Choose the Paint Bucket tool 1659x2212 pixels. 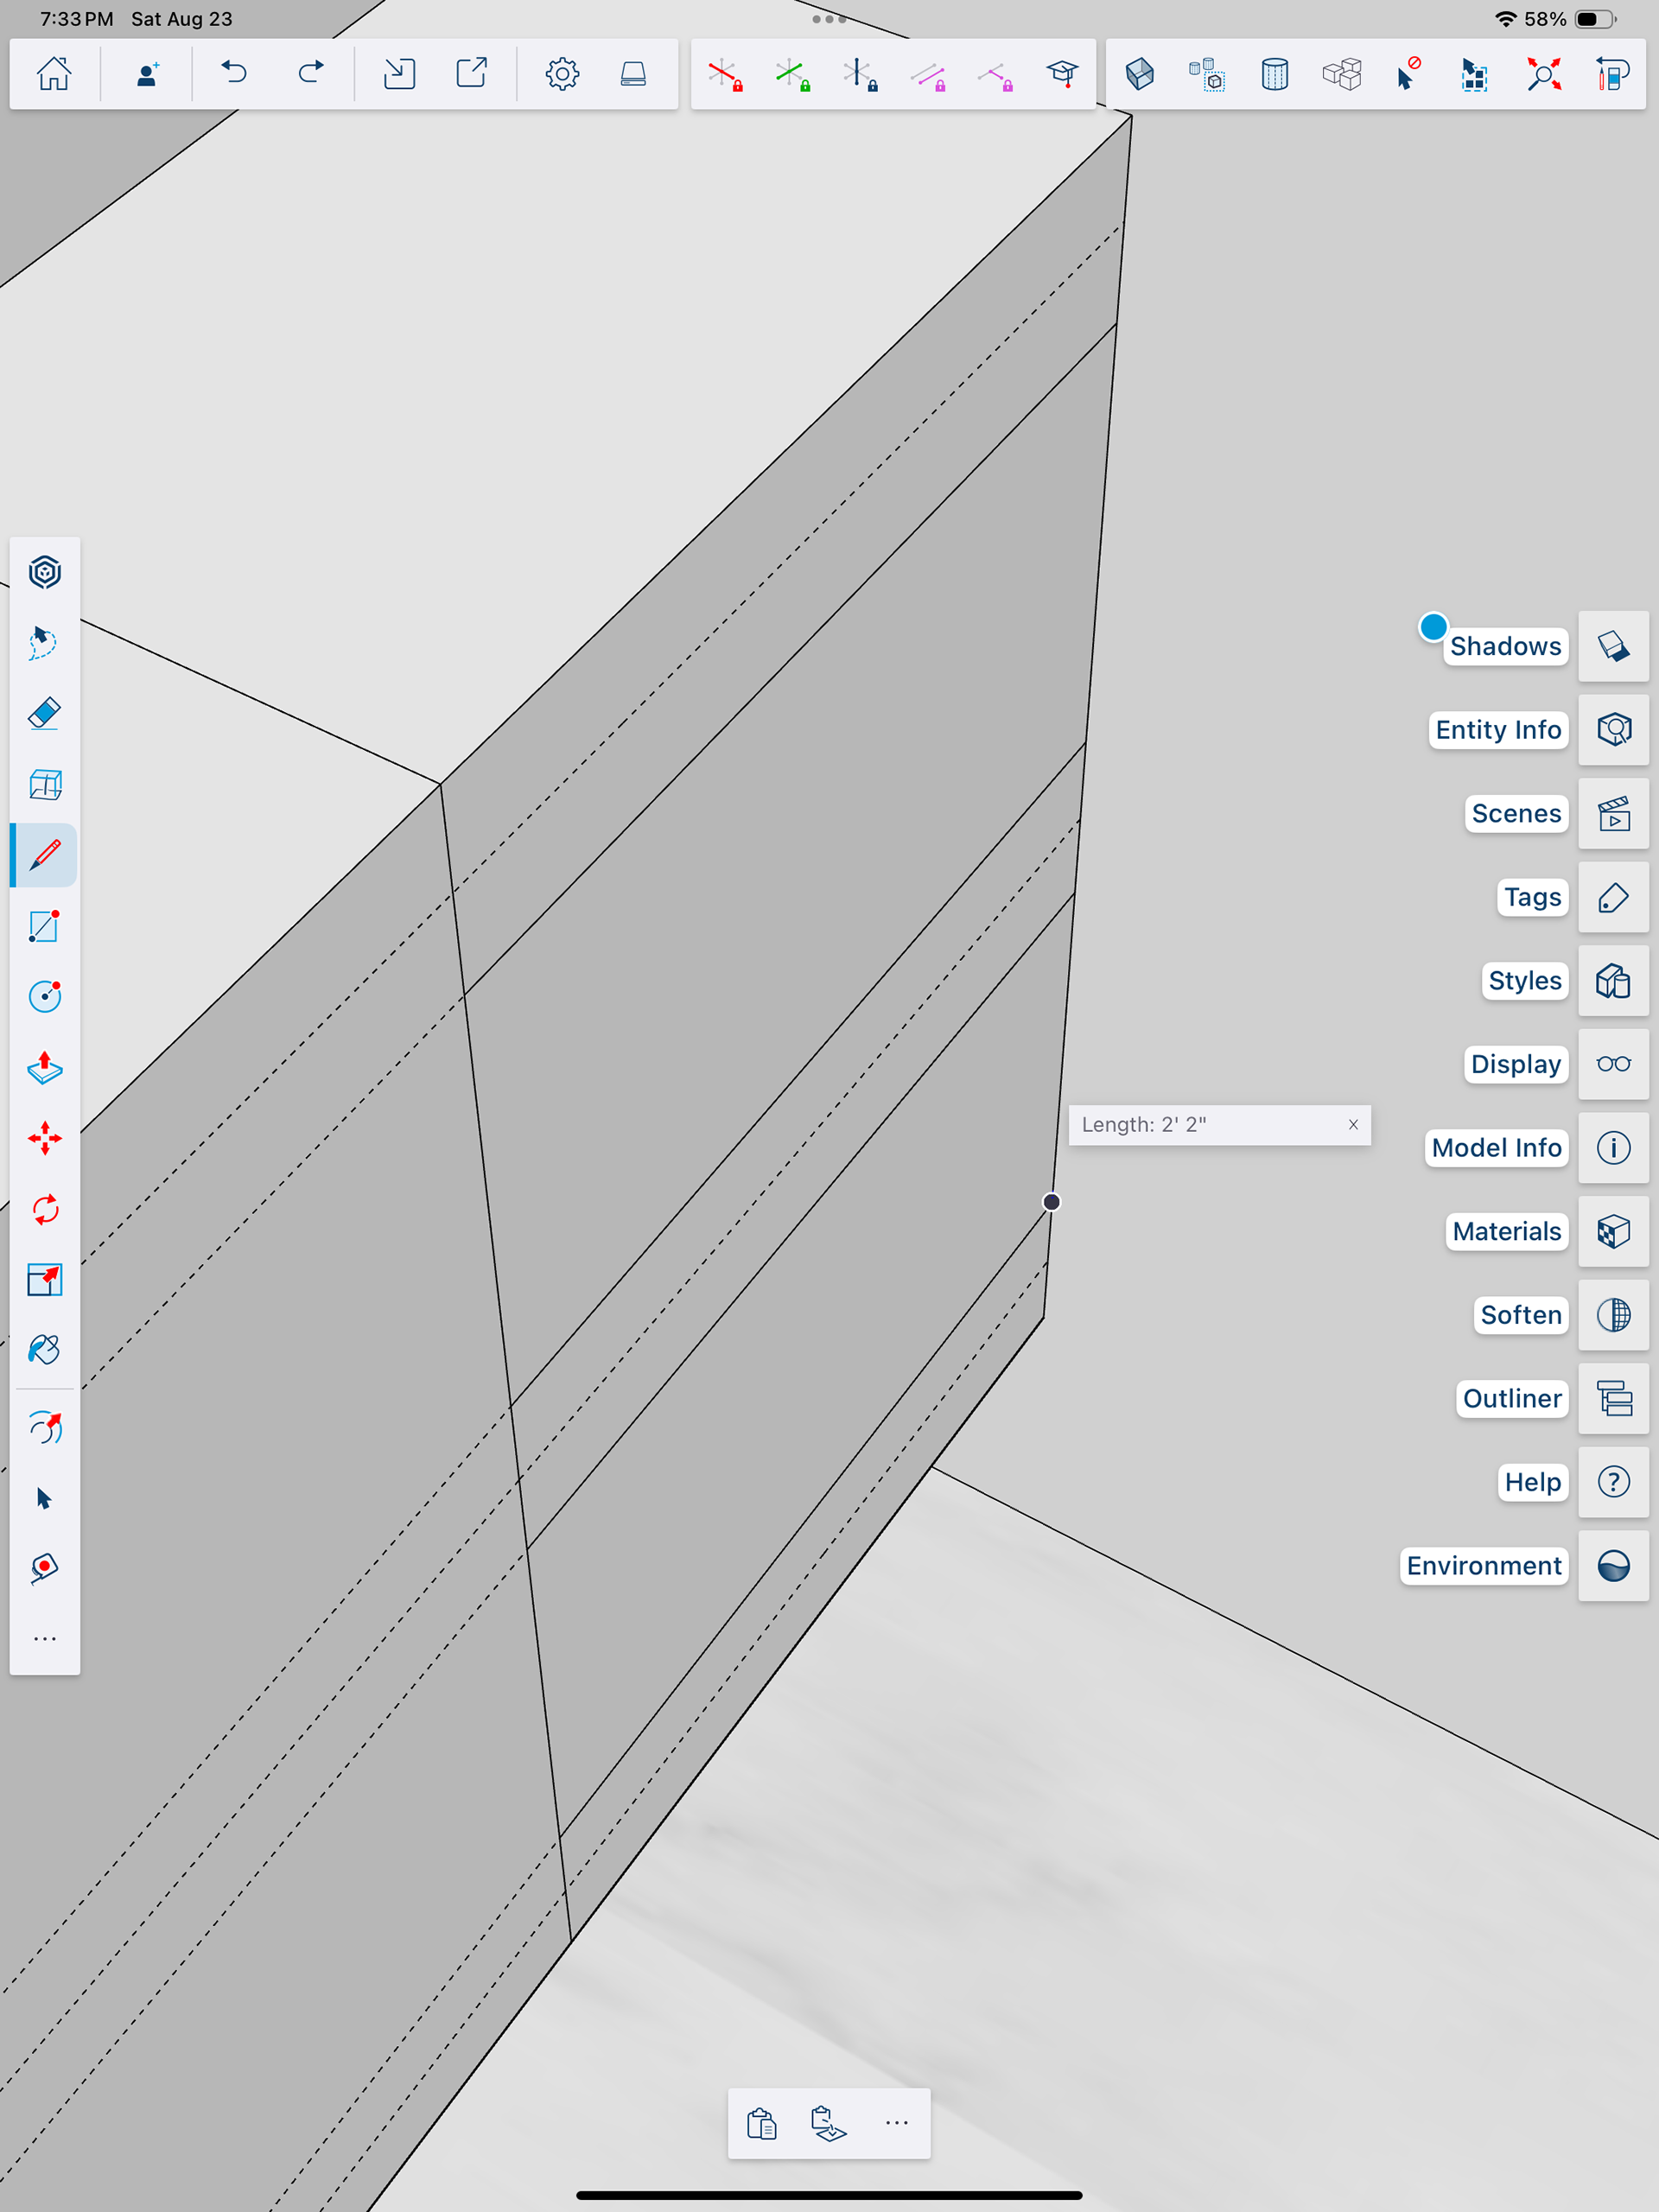(x=44, y=1350)
